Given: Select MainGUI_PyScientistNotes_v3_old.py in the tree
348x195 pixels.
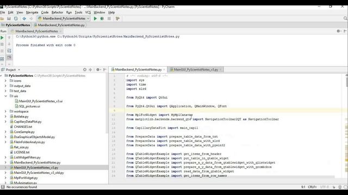Looking at the screenshot, I should (39, 173).
